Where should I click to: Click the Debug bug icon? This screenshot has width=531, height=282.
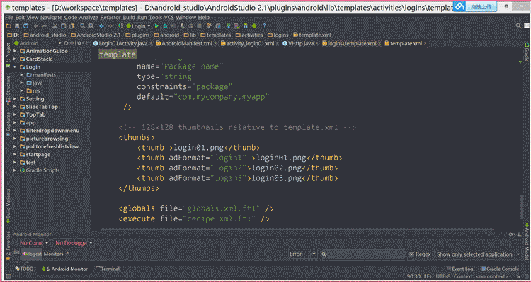tap(165, 25)
